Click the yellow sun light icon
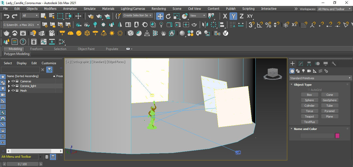 coord(112,33)
